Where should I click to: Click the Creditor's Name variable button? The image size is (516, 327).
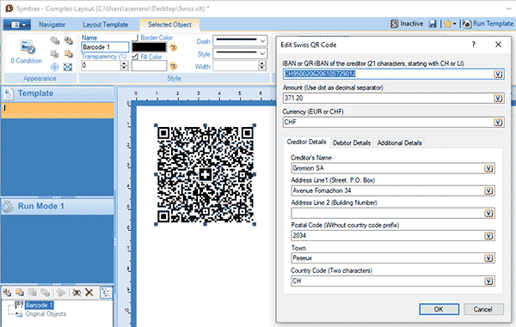point(489,168)
